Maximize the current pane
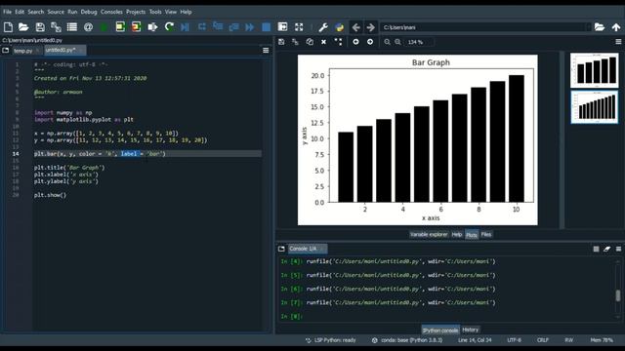 282,27
